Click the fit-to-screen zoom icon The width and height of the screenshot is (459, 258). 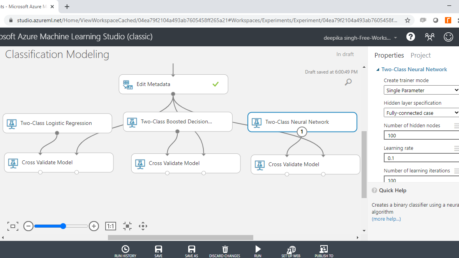coord(12,226)
